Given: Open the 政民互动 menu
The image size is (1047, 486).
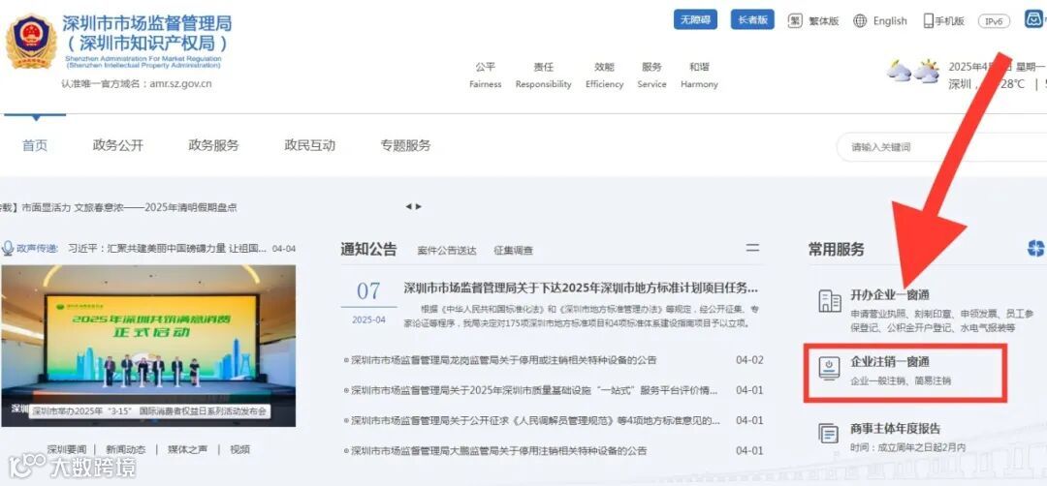Looking at the screenshot, I should point(310,145).
